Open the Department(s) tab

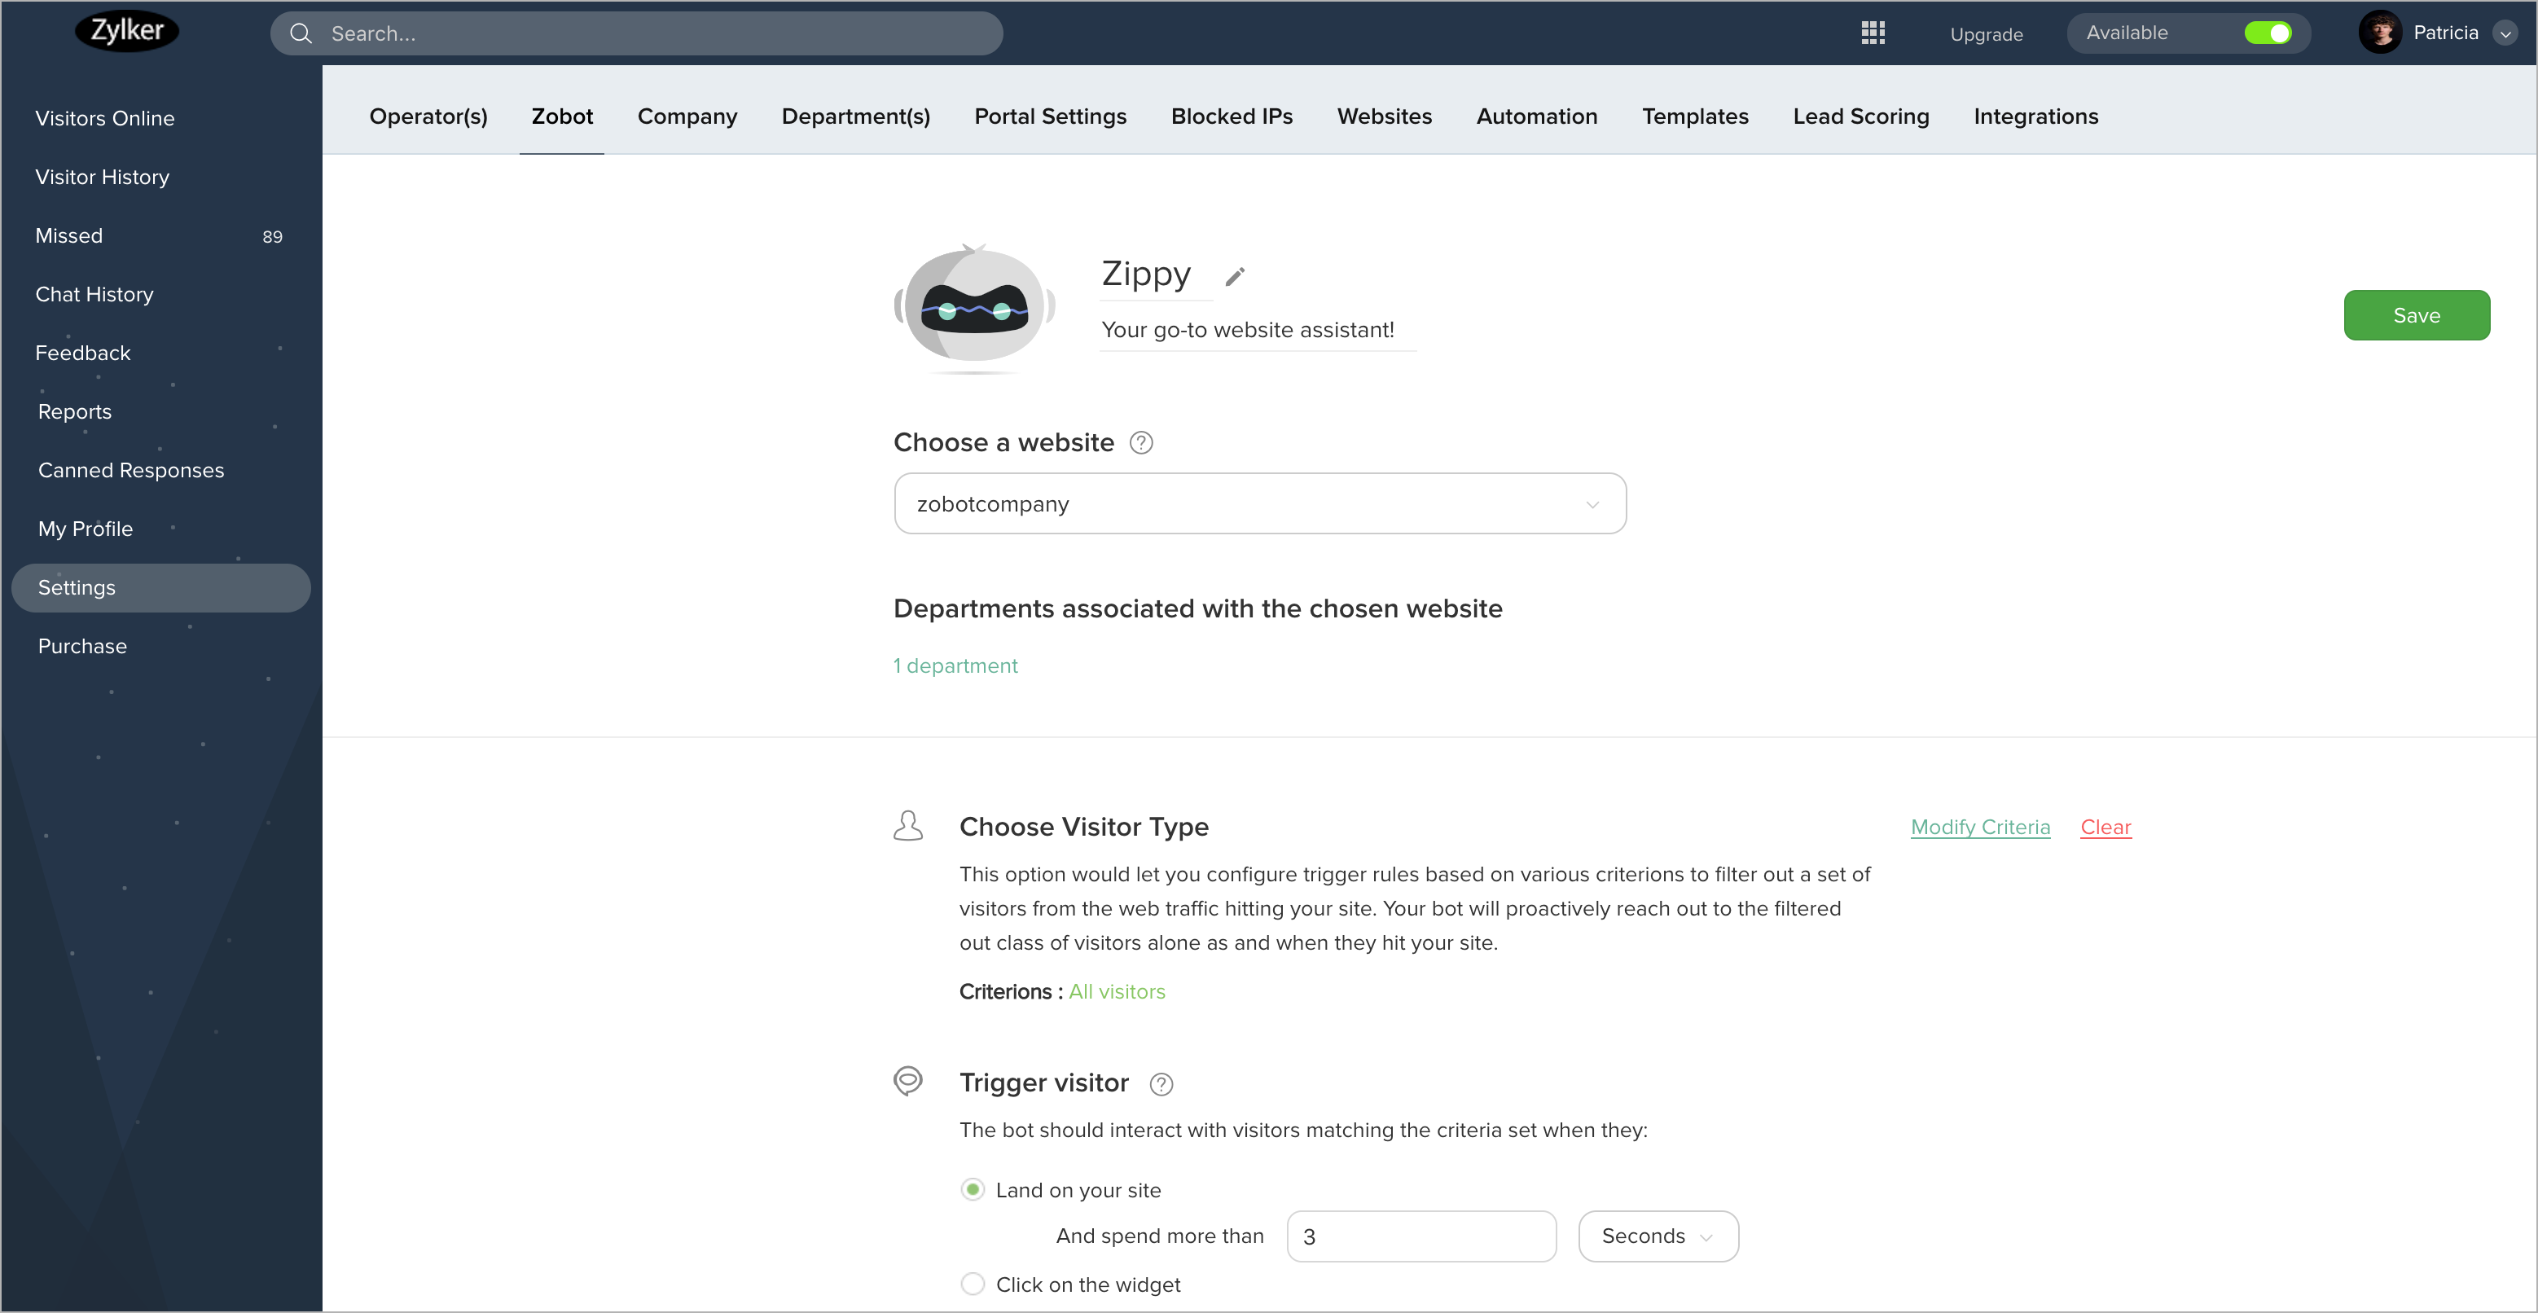855,116
